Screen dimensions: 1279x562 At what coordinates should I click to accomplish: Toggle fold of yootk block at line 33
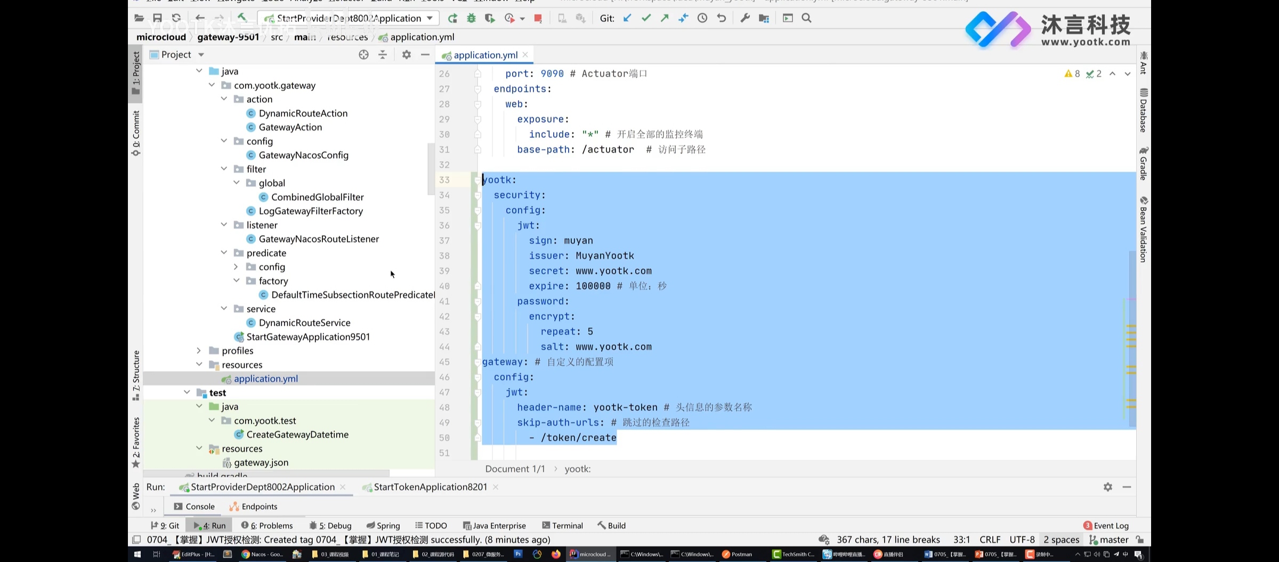click(x=477, y=180)
